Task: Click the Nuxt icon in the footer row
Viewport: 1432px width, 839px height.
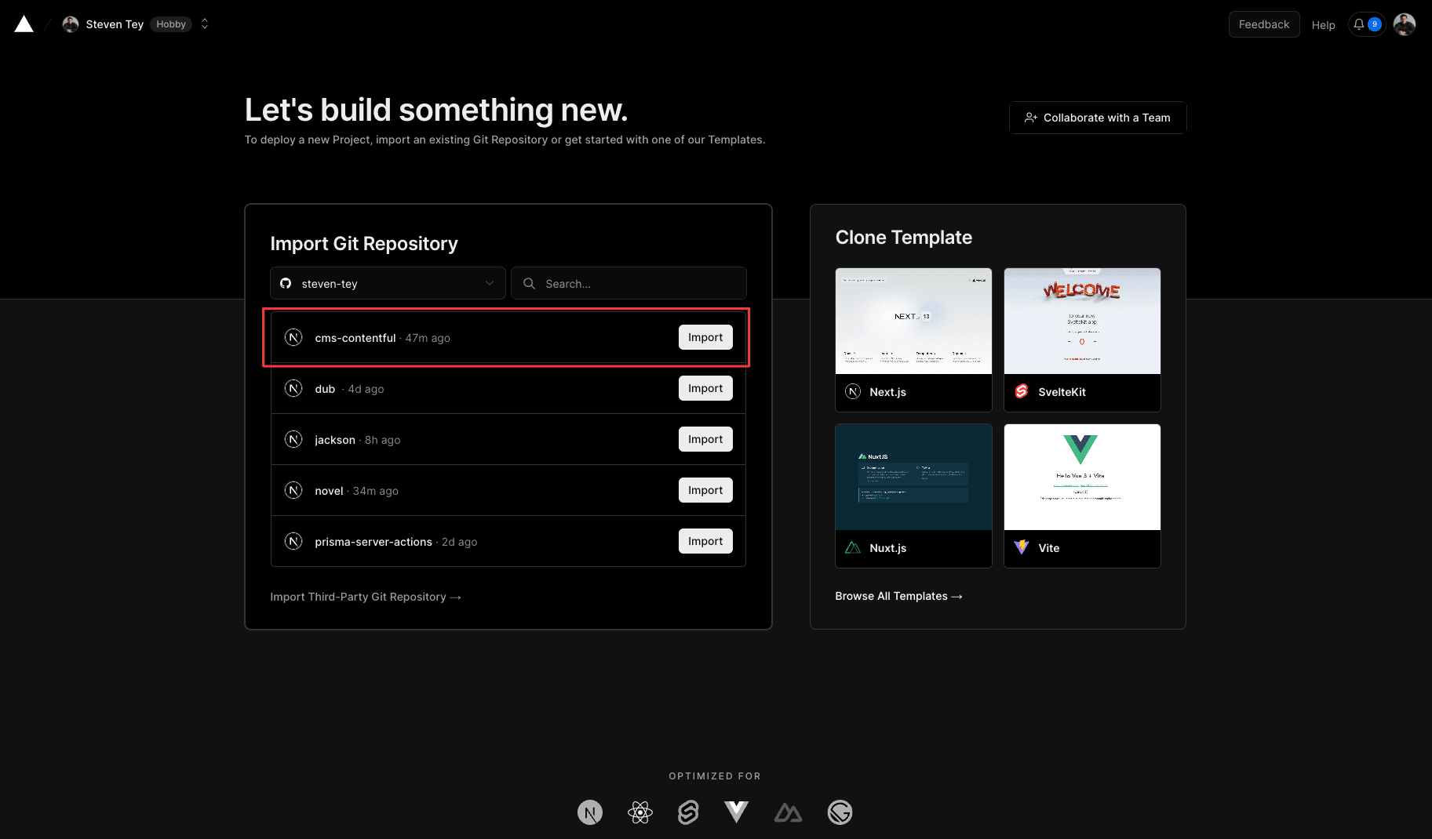Action: tap(788, 812)
